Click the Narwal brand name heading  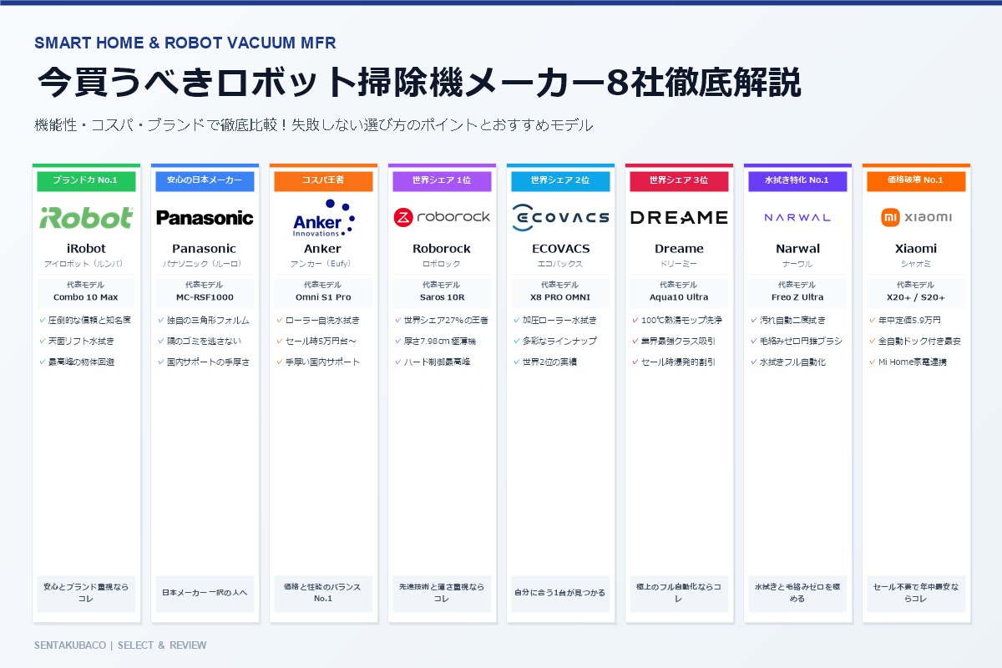click(797, 249)
